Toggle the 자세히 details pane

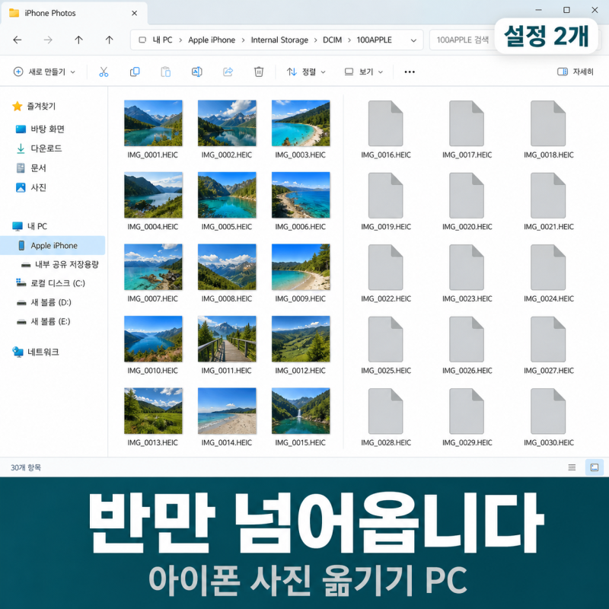(576, 72)
